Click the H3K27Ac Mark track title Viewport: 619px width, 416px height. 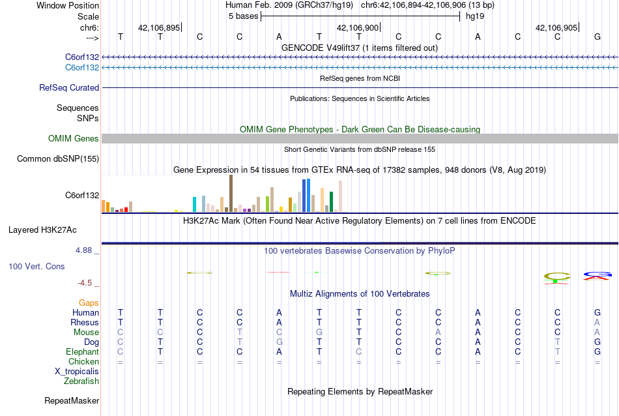coord(360,220)
